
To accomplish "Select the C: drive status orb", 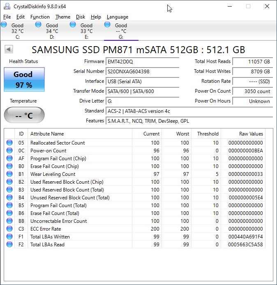I will click(4, 25).
